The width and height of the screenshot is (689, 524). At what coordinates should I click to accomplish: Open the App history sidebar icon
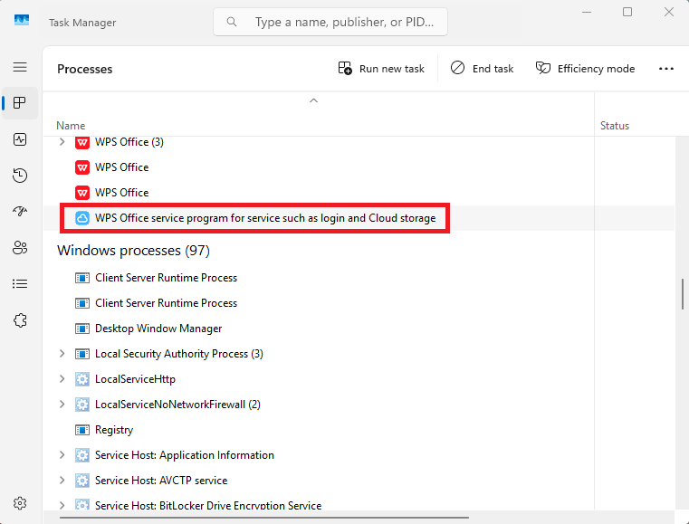tap(20, 176)
